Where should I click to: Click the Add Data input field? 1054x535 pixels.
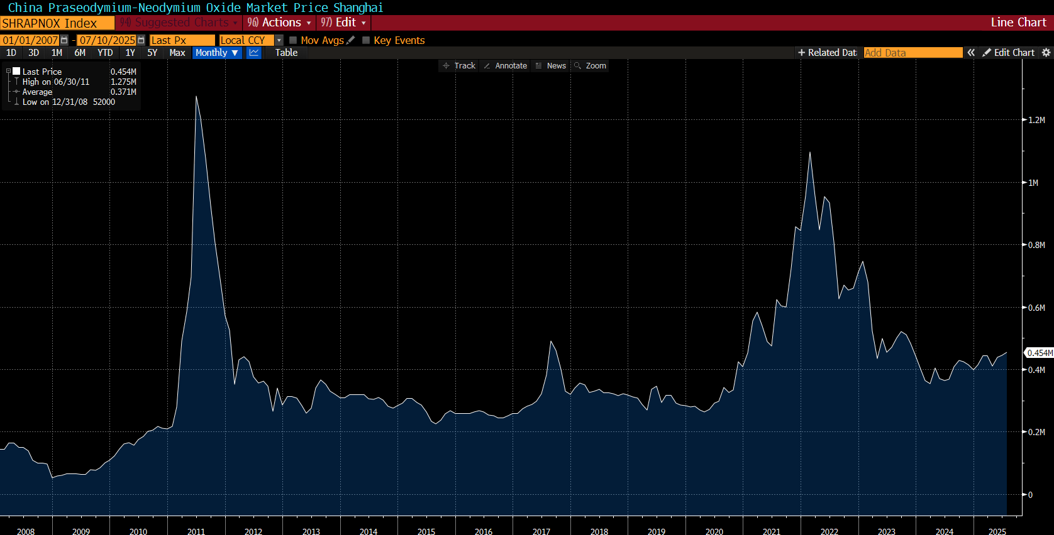tap(913, 53)
